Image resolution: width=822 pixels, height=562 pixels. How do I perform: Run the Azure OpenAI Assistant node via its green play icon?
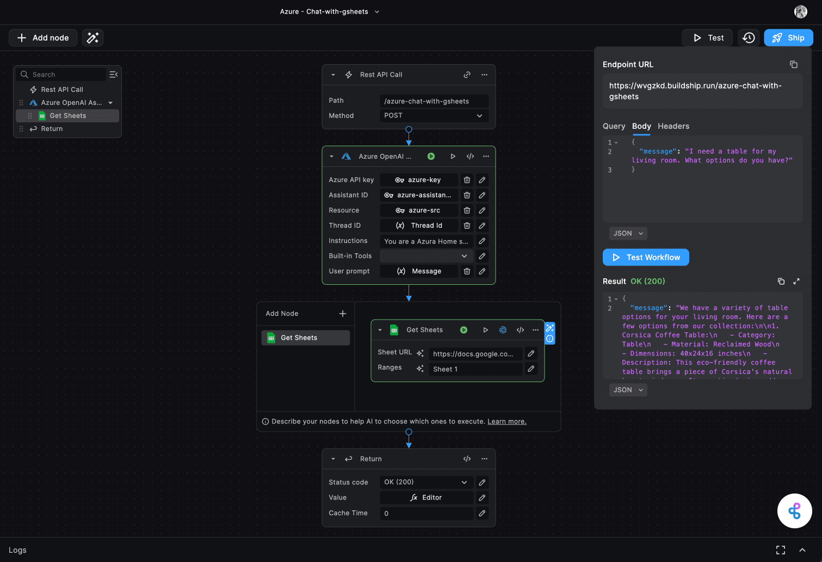431,156
